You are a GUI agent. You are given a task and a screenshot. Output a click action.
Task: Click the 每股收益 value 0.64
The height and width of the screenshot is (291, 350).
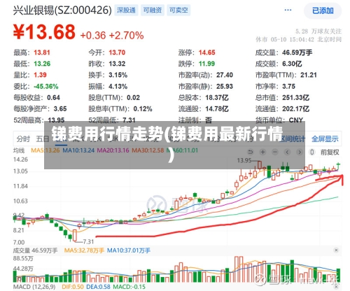coord(53,97)
